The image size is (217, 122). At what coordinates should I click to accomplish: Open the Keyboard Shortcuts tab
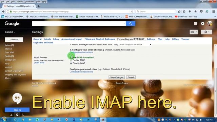43,43
